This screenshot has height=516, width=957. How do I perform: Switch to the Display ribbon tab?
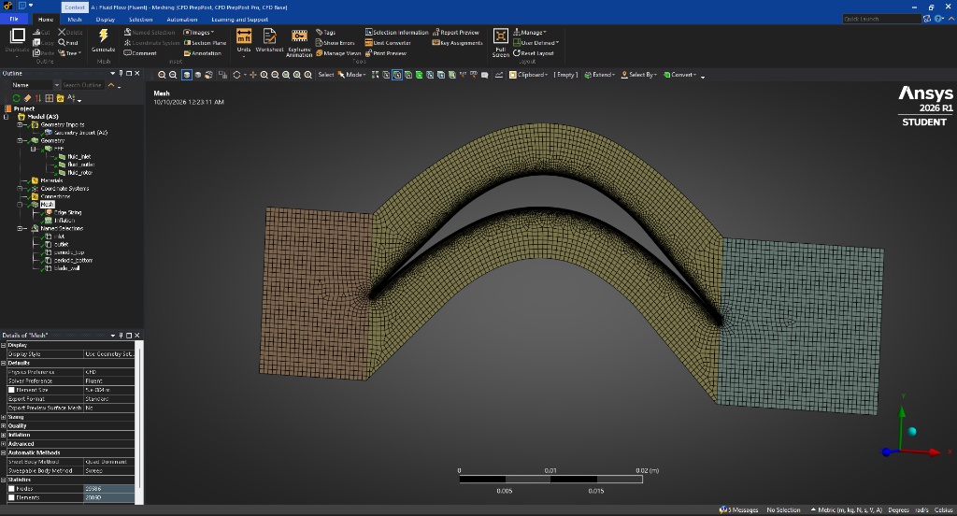[x=105, y=20]
